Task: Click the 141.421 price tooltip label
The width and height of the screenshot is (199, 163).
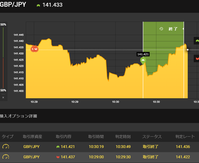Action: pos(143,54)
